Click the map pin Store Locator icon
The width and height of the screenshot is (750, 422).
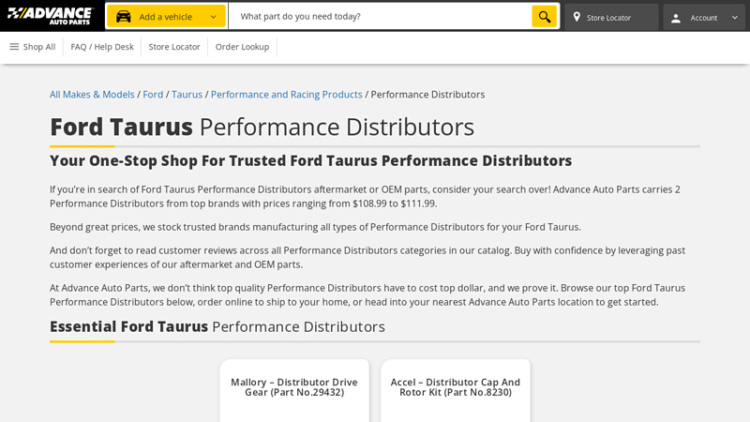[577, 17]
